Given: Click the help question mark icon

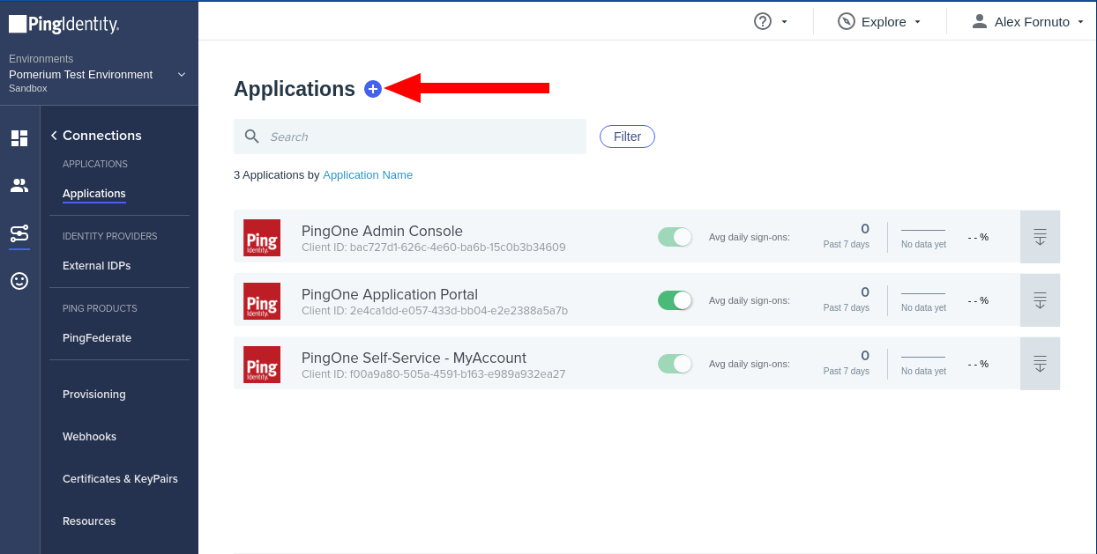Looking at the screenshot, I should pyautogui.click(x=763, y=21).
